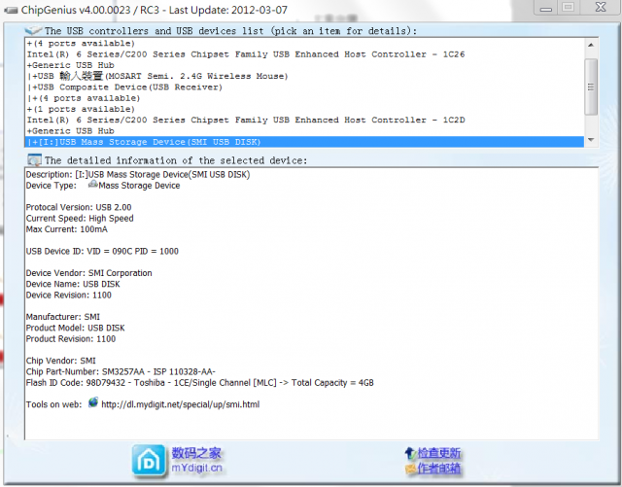Select the first '+Generic USB Hub' row
The width and height of the screenshot is (622, 487).
[304, 65]
